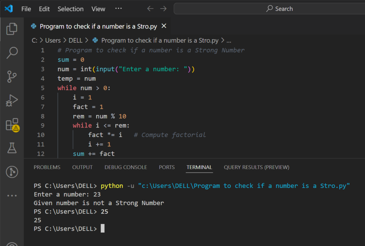
Task: Open QUERY RESULTS (PREVIEW) tab
Action: [x=257, y=167]
